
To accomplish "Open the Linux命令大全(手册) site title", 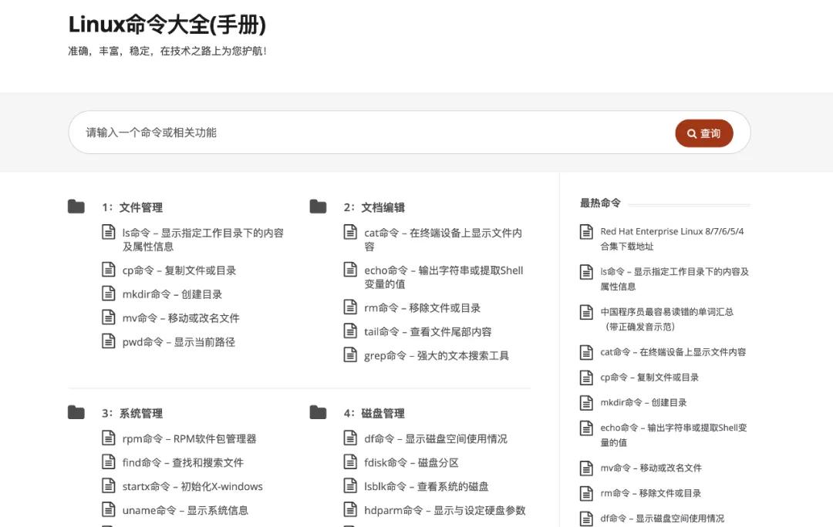I will [x=167, y=25].
